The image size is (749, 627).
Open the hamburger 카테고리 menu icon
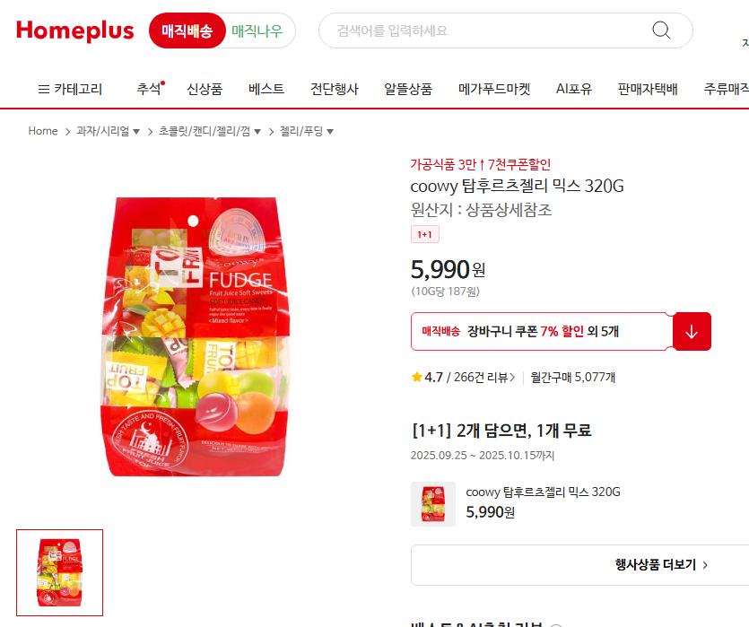pyautogui.click(x=43, y=90)
